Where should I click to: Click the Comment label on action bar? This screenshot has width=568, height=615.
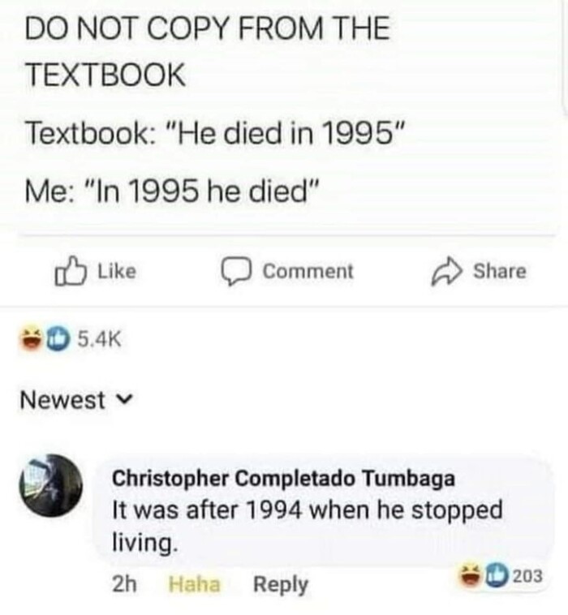point(308,272)
